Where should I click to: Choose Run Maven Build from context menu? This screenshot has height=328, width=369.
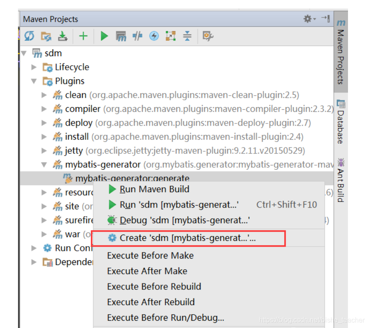[x=209, y=189]
